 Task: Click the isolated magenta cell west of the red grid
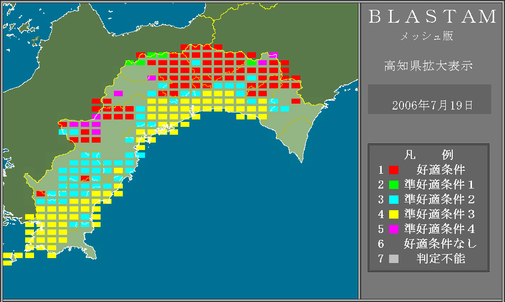pyautogui.click(x=118, y=93)
